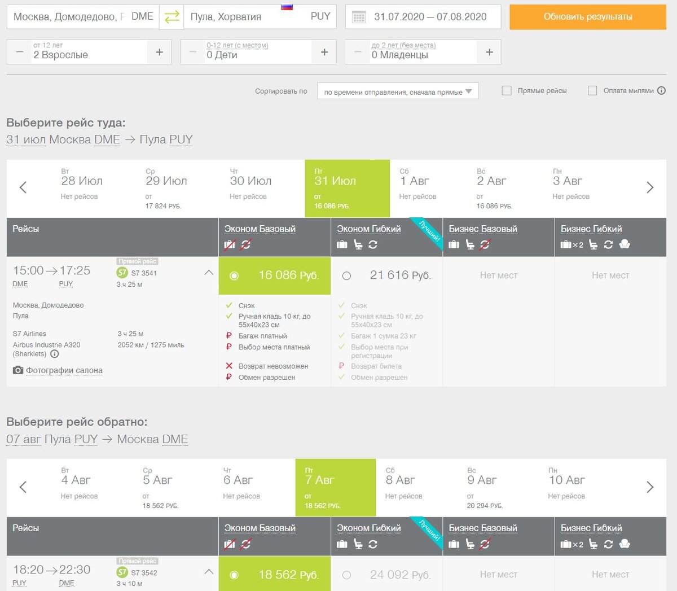The height and width of the screenshot is (591, 677).
Task: Swap origin and destination with the arrows icon
Action: click(172, 17)
